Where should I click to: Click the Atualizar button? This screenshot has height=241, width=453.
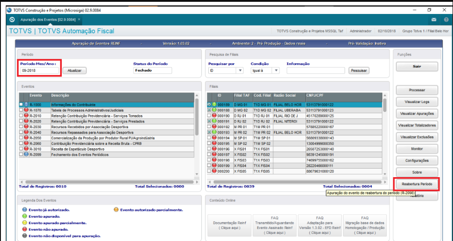(x=74, y=71)
